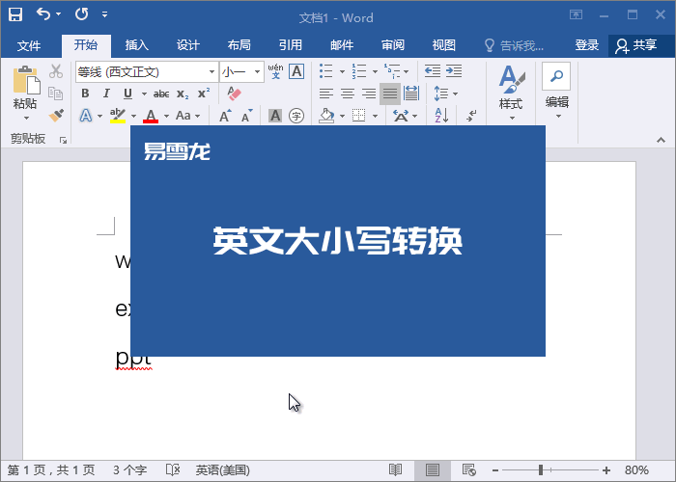This screenshot has width=676, height=482.
Task: Copy selection with the copy icon
Action: (56, 94)
